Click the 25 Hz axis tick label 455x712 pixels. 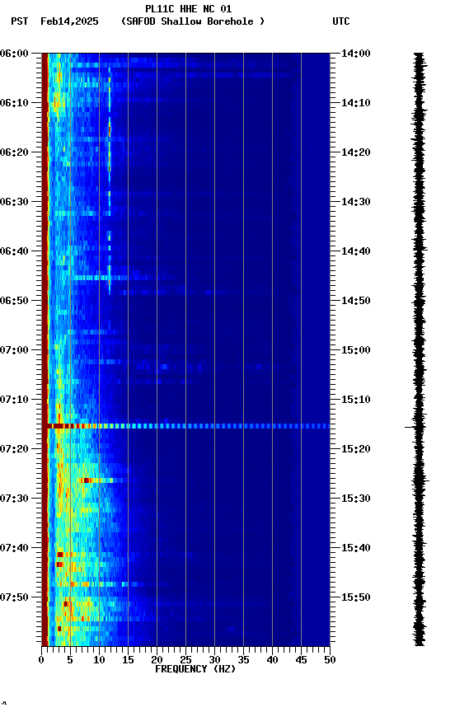point(185,661)
